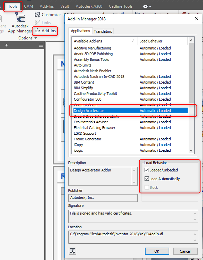Toggle the Load Automatically checkbox
This screenshot has width=203, height=260.
[x=147, y=178]
